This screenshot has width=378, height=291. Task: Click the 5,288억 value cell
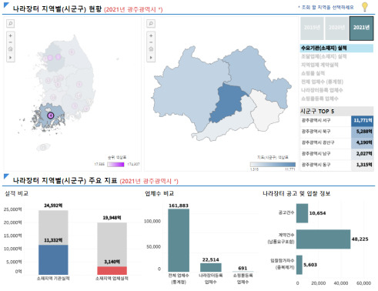(x=363, y=132)
